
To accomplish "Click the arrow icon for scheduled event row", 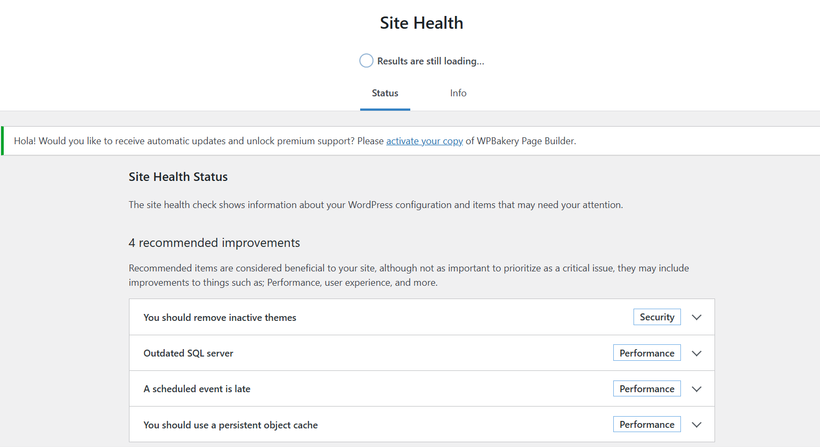I will 696,389.
